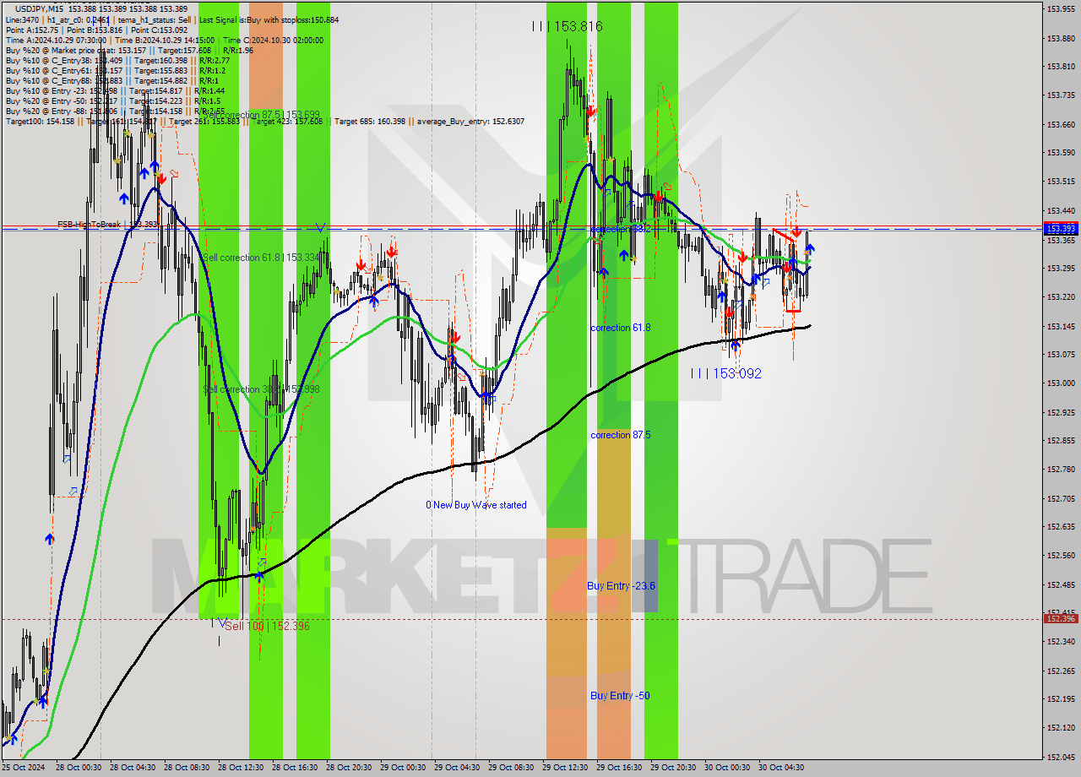Viewport: 1081px width, 777px height.
Task: Click the 'Buy Entry -23.6' label
Action: [x=622, y=585]
